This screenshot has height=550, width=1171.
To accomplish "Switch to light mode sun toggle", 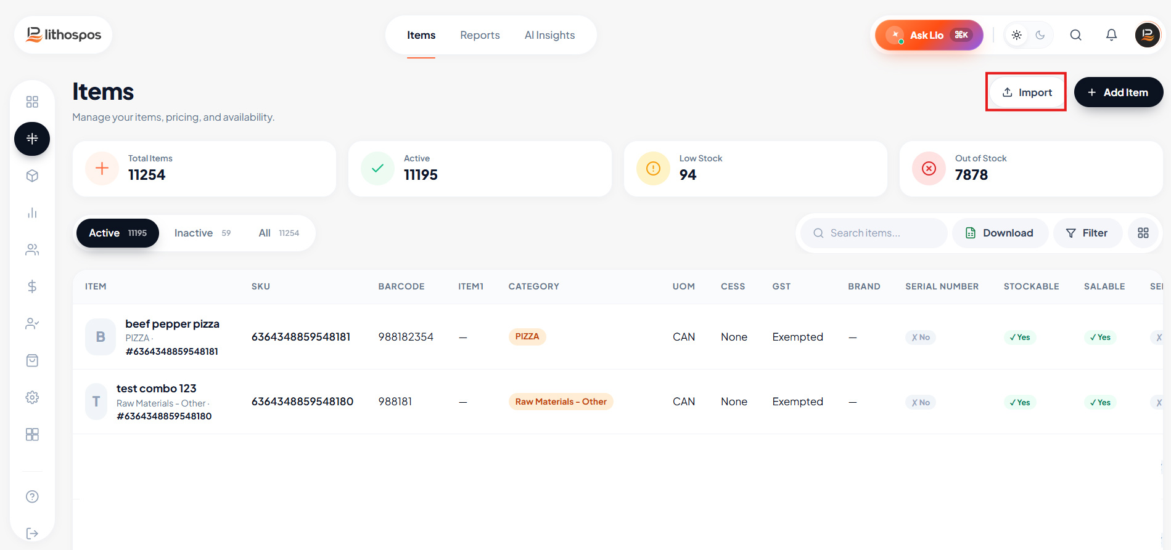I will tap(1017, 35).
